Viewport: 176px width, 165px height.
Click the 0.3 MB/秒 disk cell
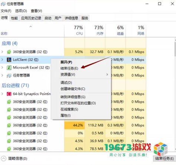click(115, 125)
